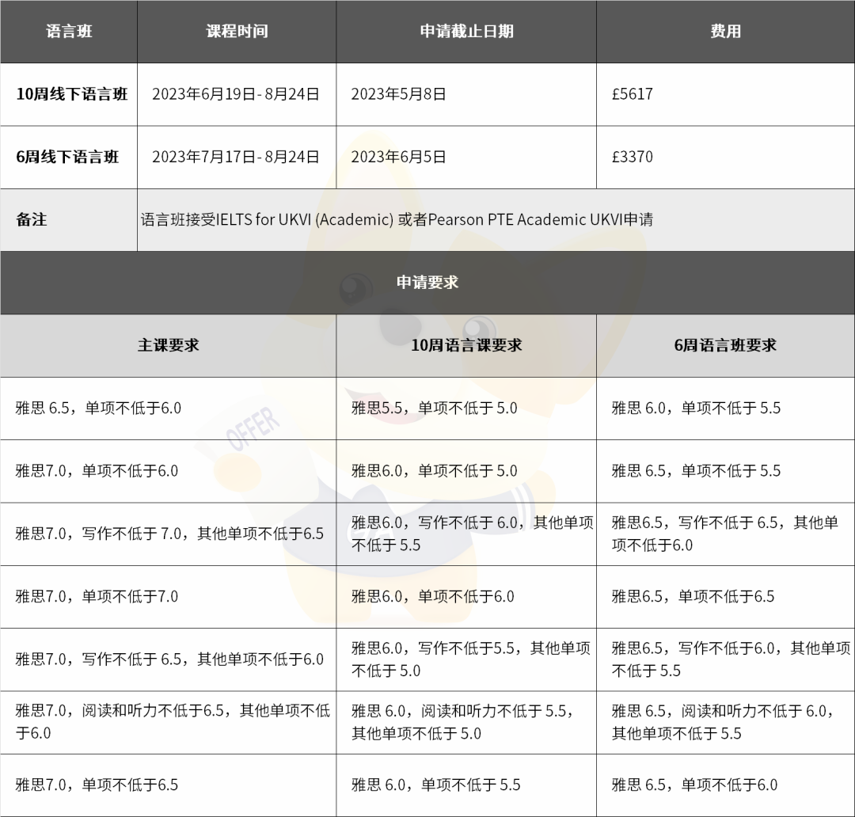Click the 语言班 column header
The image size is (855, 817).
pyautogui.click(x=69, y=31)
